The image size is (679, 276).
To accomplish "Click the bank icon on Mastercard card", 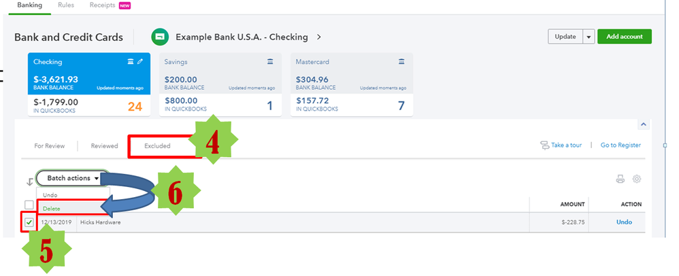I will point(401,62).
